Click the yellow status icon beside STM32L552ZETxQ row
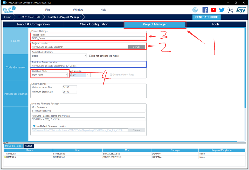 5,157
